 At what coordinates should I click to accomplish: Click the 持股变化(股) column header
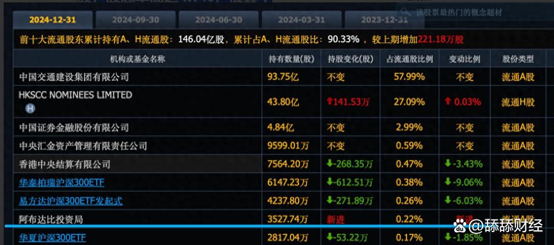[x=351, y=59]
